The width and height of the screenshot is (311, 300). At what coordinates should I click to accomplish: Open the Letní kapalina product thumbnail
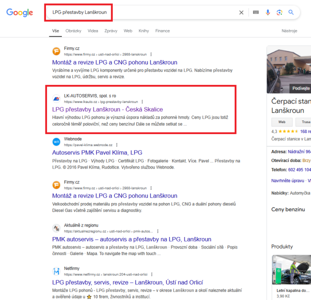pyautogui.click(x=292, y=270)
